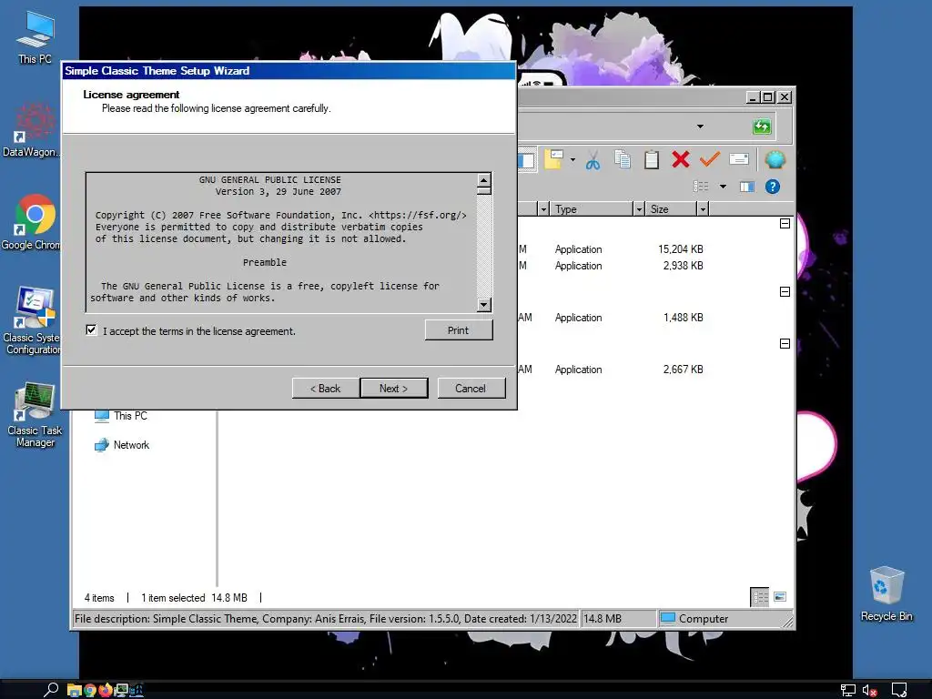932x699 pixels.
Task: Switch to details view icon in Explorer status bar
Action: tap(760, 597)
